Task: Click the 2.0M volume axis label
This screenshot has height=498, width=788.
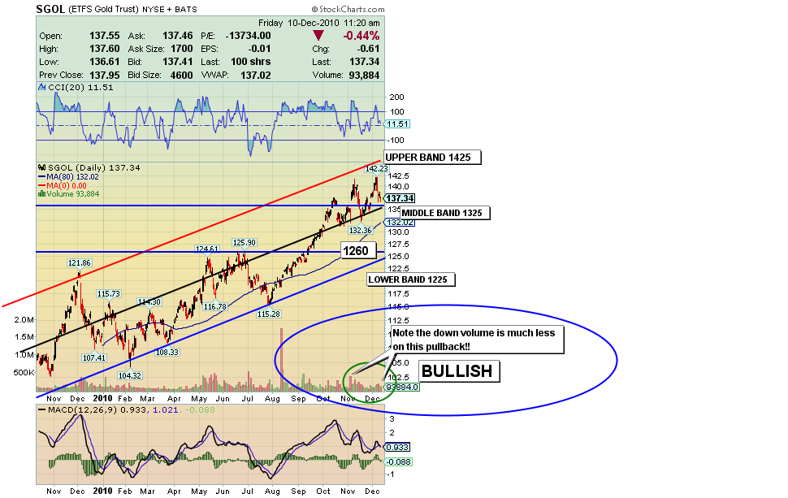Action: tap(24, 319)
